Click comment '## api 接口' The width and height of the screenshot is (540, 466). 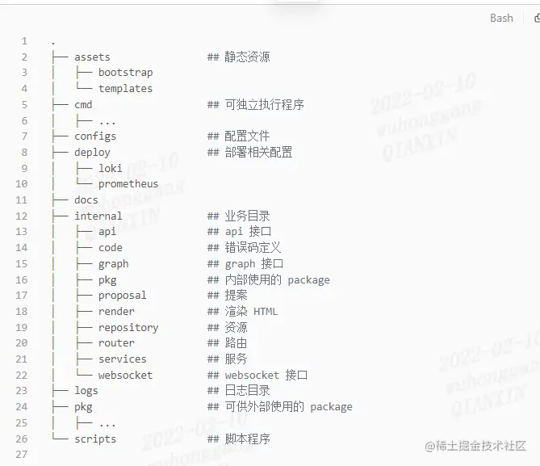click(x=239, y=232)
